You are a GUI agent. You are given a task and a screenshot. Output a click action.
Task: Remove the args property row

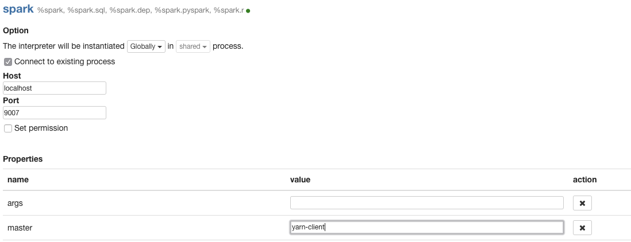point(582,203)
